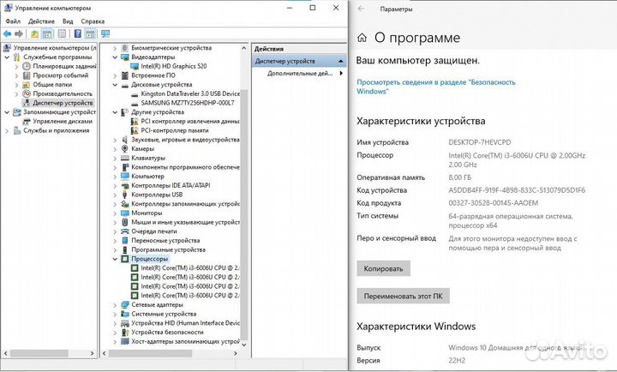Open the Справка menu
Image resolution: width=617 pixels, height=372 pixels.
[93, 21]
